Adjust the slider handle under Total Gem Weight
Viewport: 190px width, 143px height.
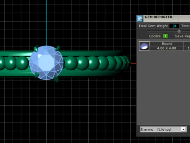pyautogui.click(x=179, y=31)
